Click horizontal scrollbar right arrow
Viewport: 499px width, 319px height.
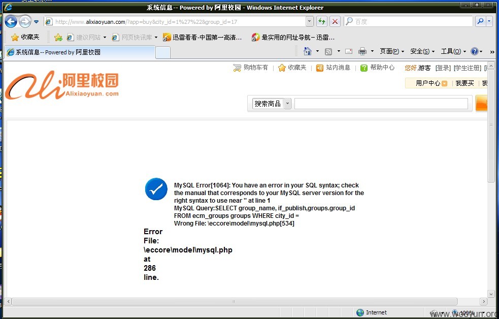[483, 301]
